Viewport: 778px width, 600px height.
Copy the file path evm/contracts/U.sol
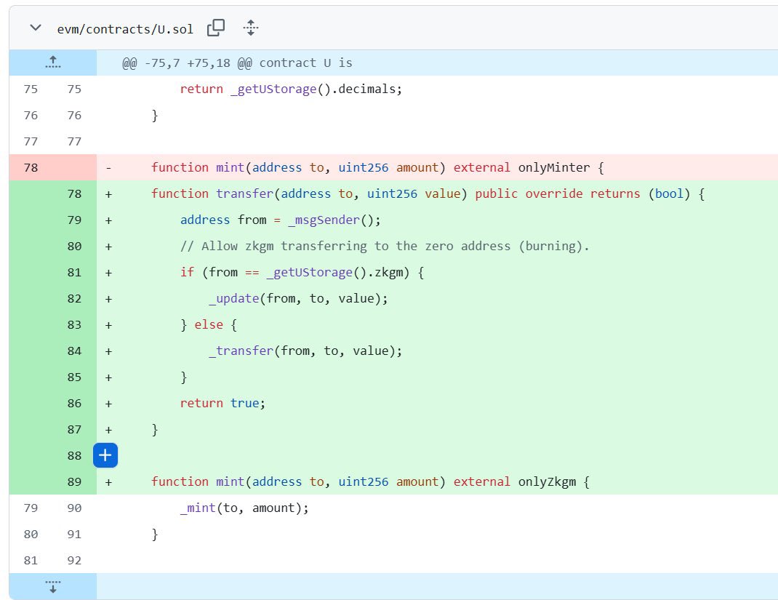(x=216, y=28)
